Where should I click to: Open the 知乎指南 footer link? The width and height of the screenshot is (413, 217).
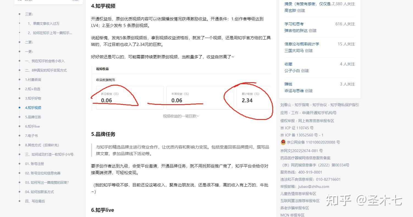click(x=302, y=105)
